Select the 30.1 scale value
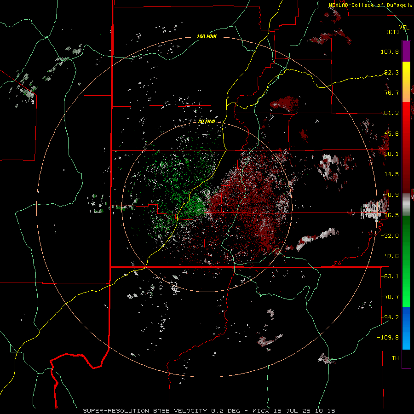Screen dimensions: 414x414 click(x=391, y=154)
